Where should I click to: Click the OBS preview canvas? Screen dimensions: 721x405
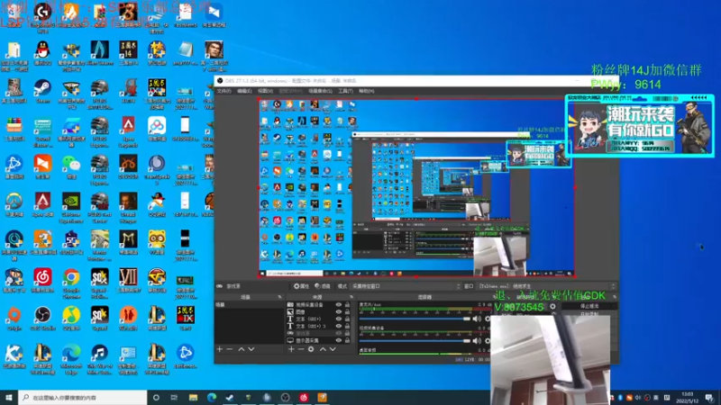[416, 187]
